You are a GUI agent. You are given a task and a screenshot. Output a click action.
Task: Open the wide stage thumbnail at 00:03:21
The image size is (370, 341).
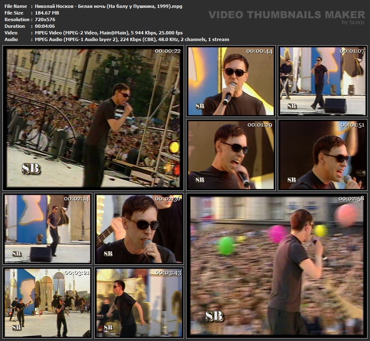[x=47, y=302]
